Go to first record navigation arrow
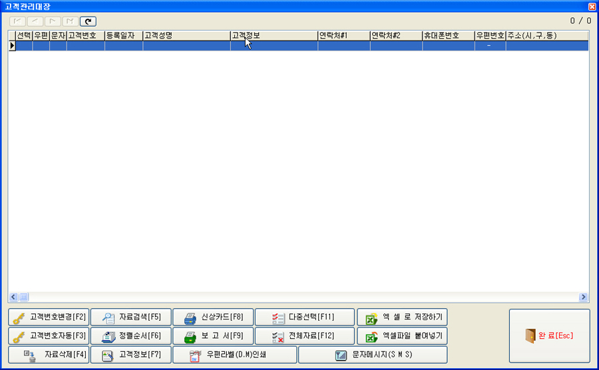Image resolution: width=599 pixels, height=370 pixels. [17, 21]
